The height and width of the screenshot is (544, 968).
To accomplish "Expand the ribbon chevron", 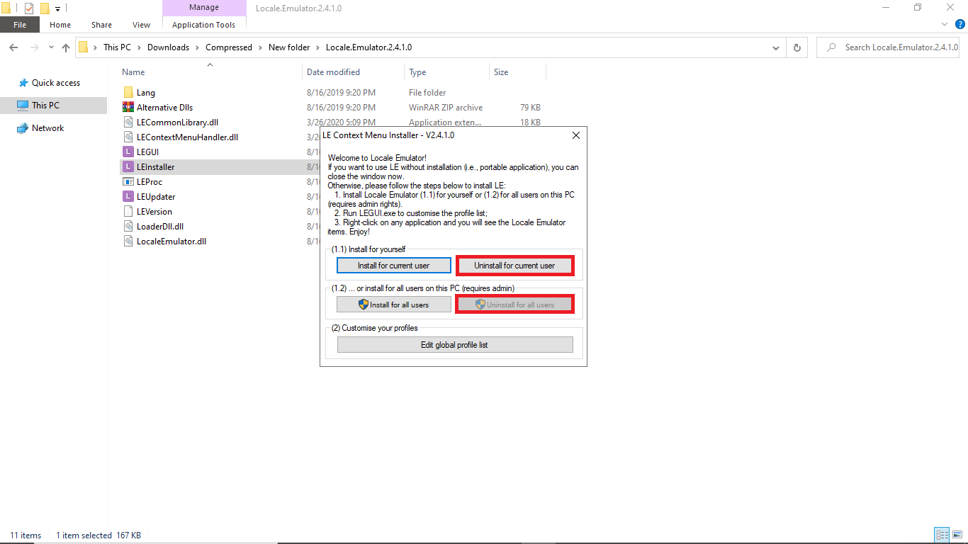I will pyautogui.click(x=943, y=24).
